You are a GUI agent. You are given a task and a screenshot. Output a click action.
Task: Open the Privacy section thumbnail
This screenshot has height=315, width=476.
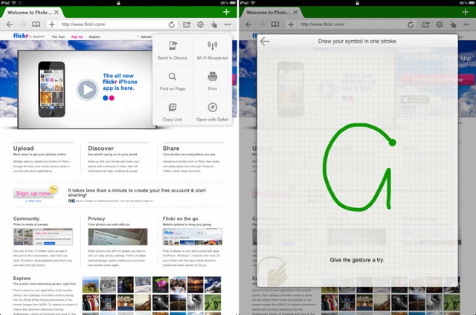118,237
